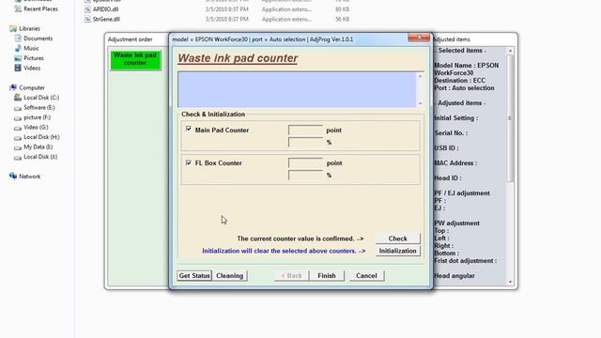Select StrGene.dll file icon

[x=87, y=19]
